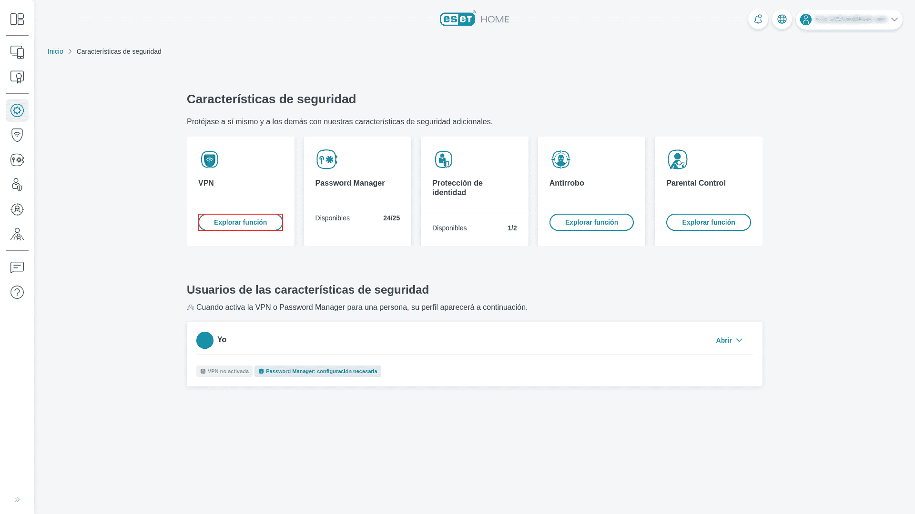Click the ESET HOME logo
The height and width of the screenshot is (514, 915).
475,19
